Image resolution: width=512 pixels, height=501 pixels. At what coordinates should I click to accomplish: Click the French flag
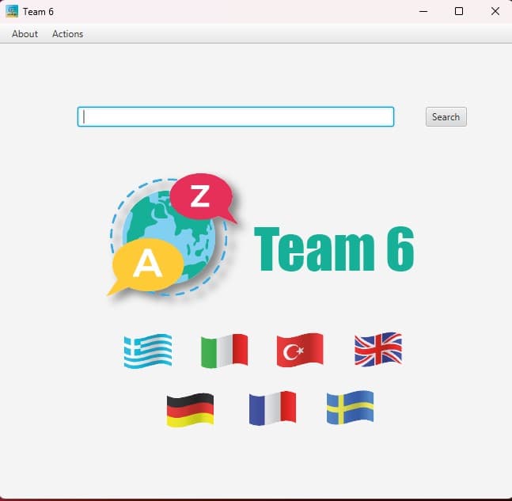tap(272, 408)
